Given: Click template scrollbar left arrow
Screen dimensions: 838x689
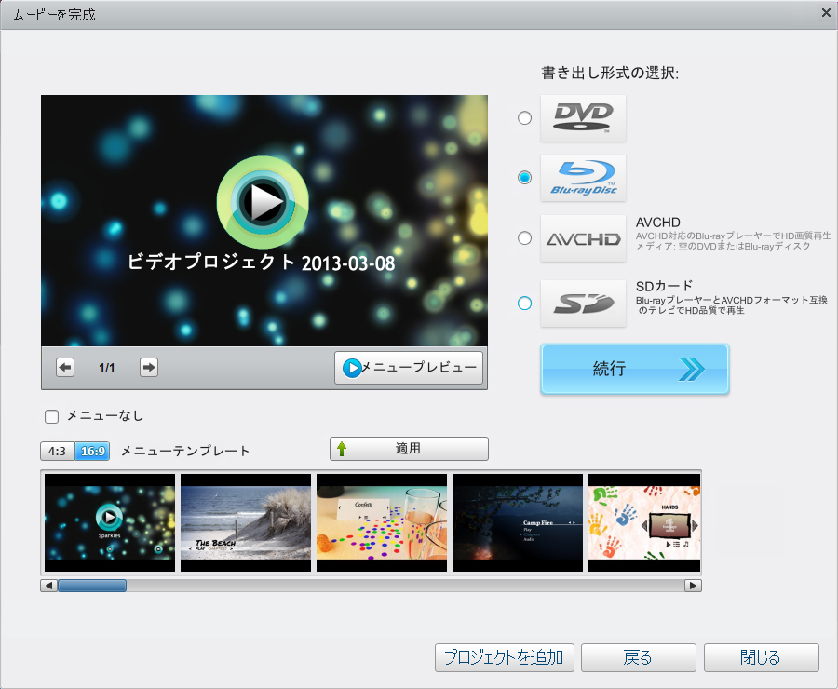Looking at the screenshot, I should pyautogui.click(x=49, y=586).
